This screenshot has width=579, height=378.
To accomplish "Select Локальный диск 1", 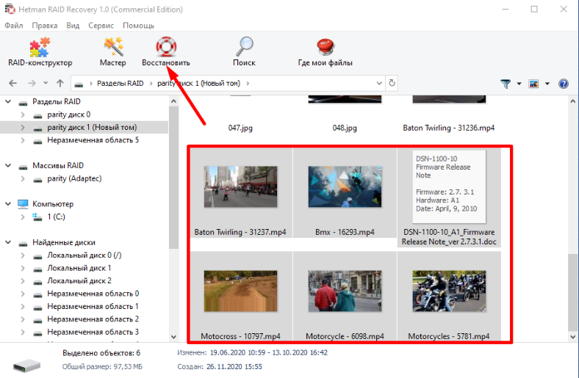I will coord(79,268).
